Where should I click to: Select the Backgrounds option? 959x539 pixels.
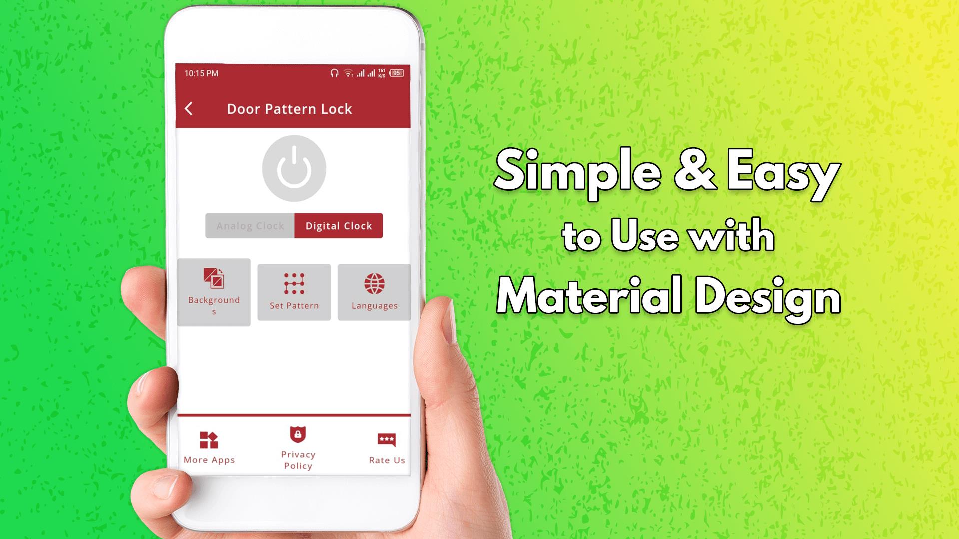213,292
